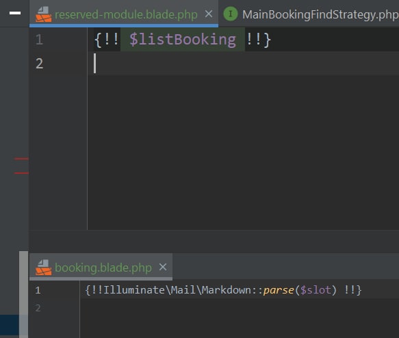
Task: Click the parse method call in booking.blade.php
Action: pos(279,290)
